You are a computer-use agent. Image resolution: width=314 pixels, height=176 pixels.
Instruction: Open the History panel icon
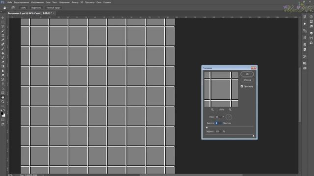tap(305, 17)
